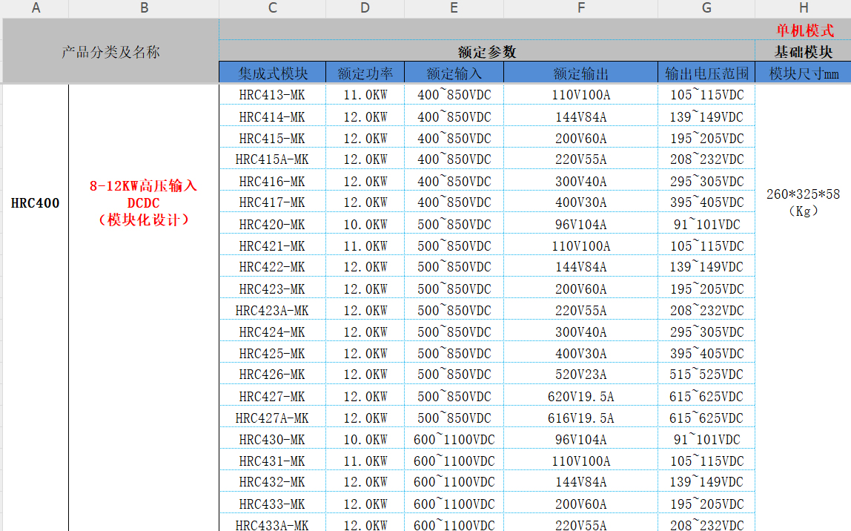Select the red 8-12KW高压输入 DCDC cell

pos(144,202)
